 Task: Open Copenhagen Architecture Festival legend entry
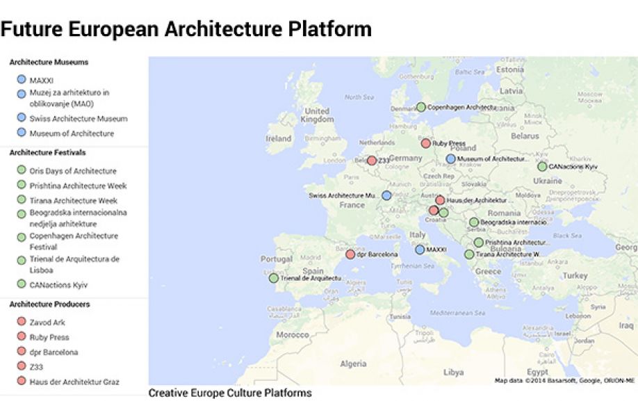74,241
